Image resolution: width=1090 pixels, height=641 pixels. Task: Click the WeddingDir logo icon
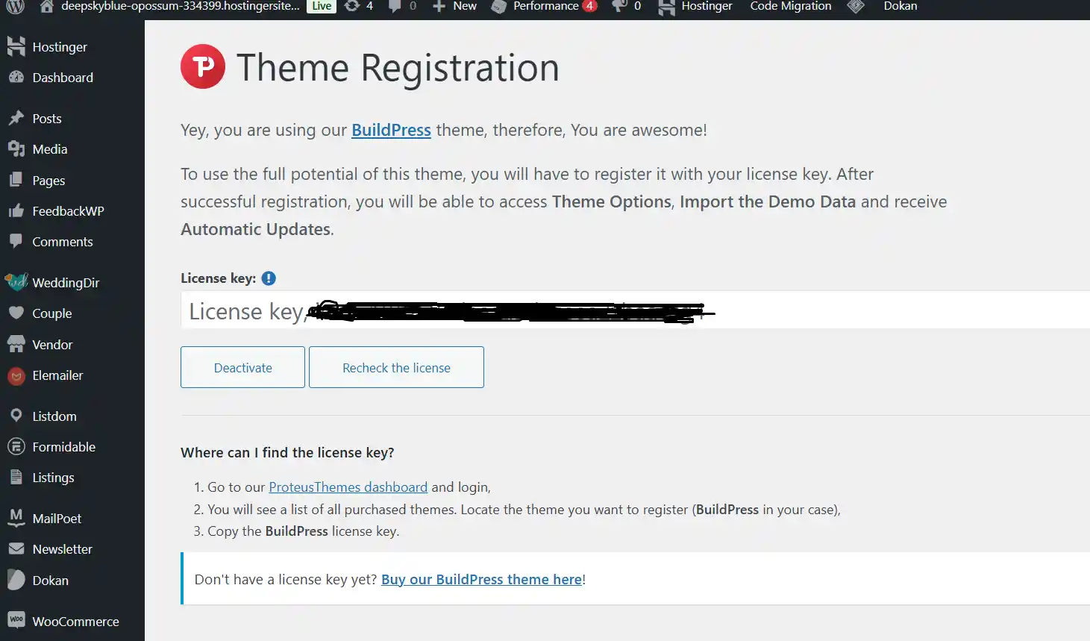(16, 281)
